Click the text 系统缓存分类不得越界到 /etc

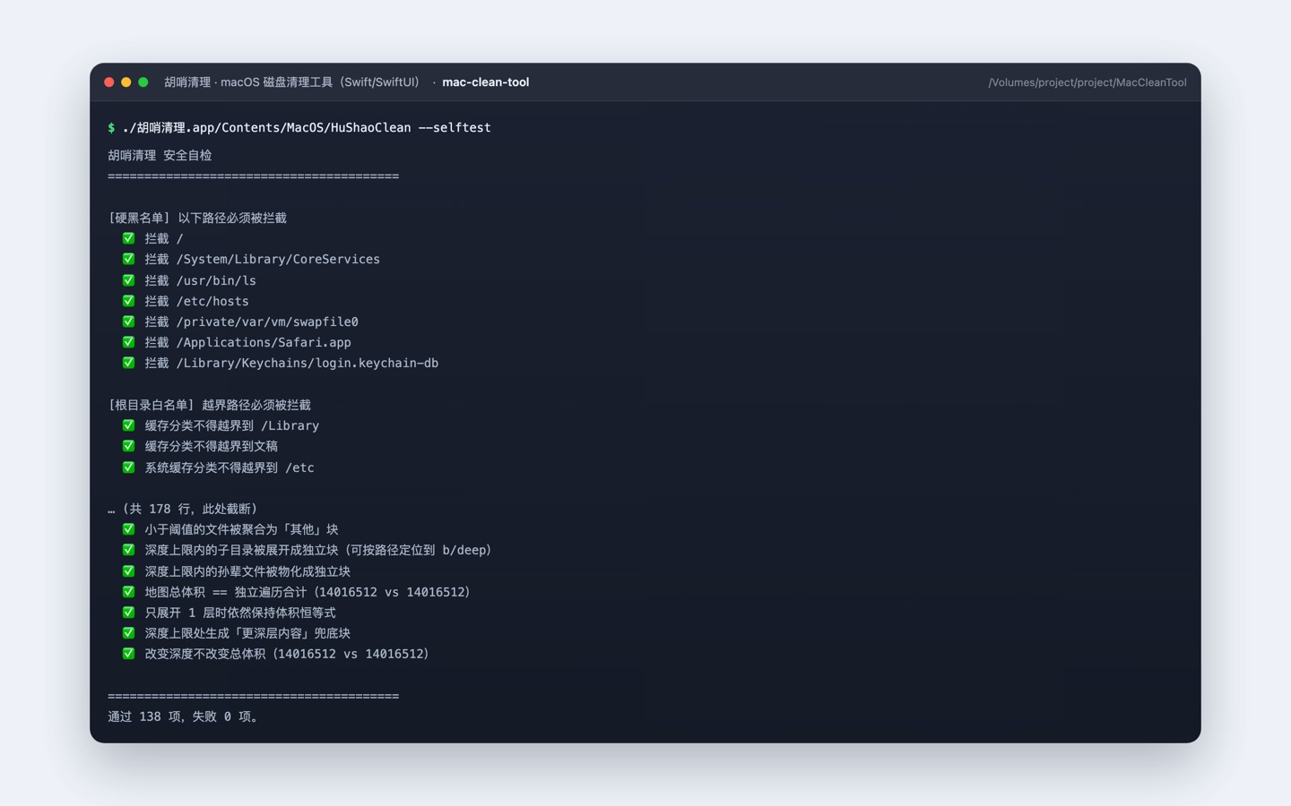(x=230, y=467)
